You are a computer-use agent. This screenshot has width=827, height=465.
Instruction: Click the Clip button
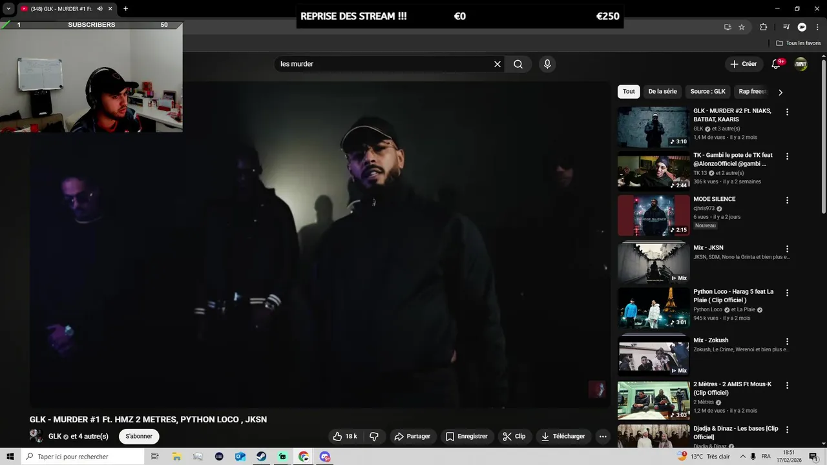click(514, 437)
